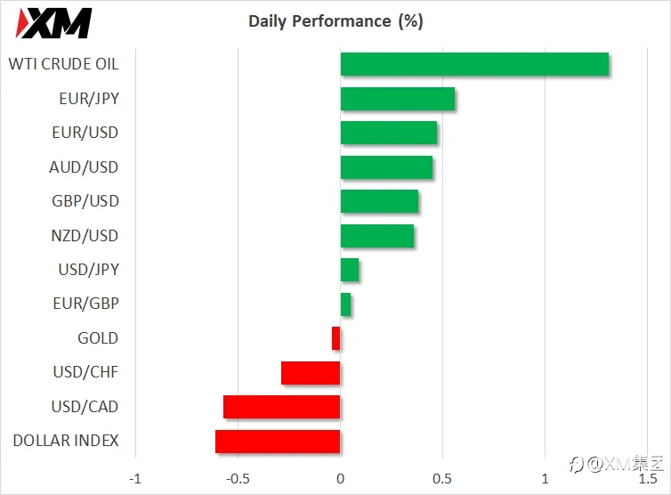Click the DOLLAR INDEX axis label

66,441
